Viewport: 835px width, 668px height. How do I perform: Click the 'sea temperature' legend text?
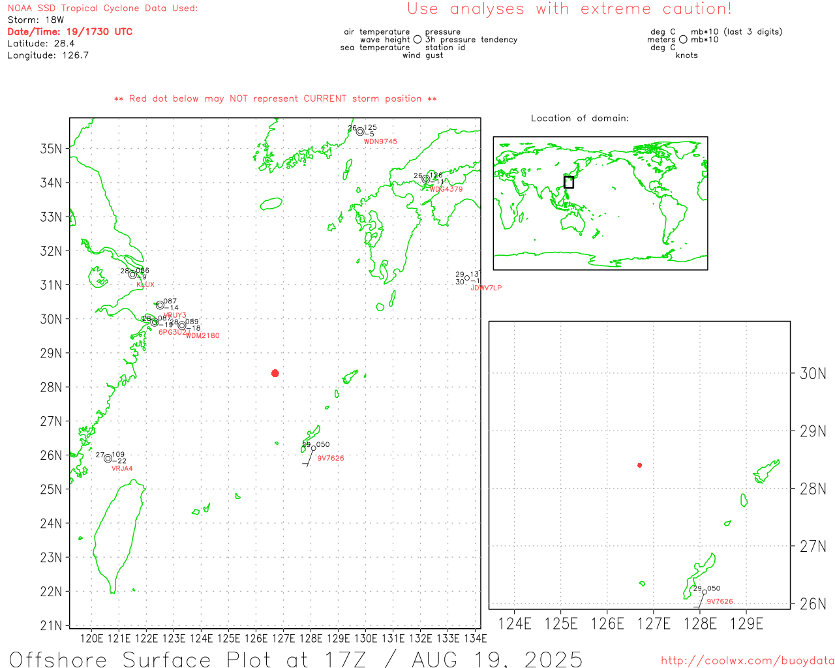point(375,48)
